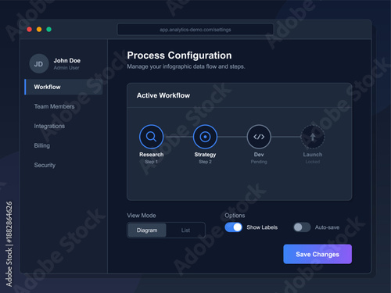This screenshot has width=391, height=293.
Task: Click the View Mode section label
Action: 142,216
